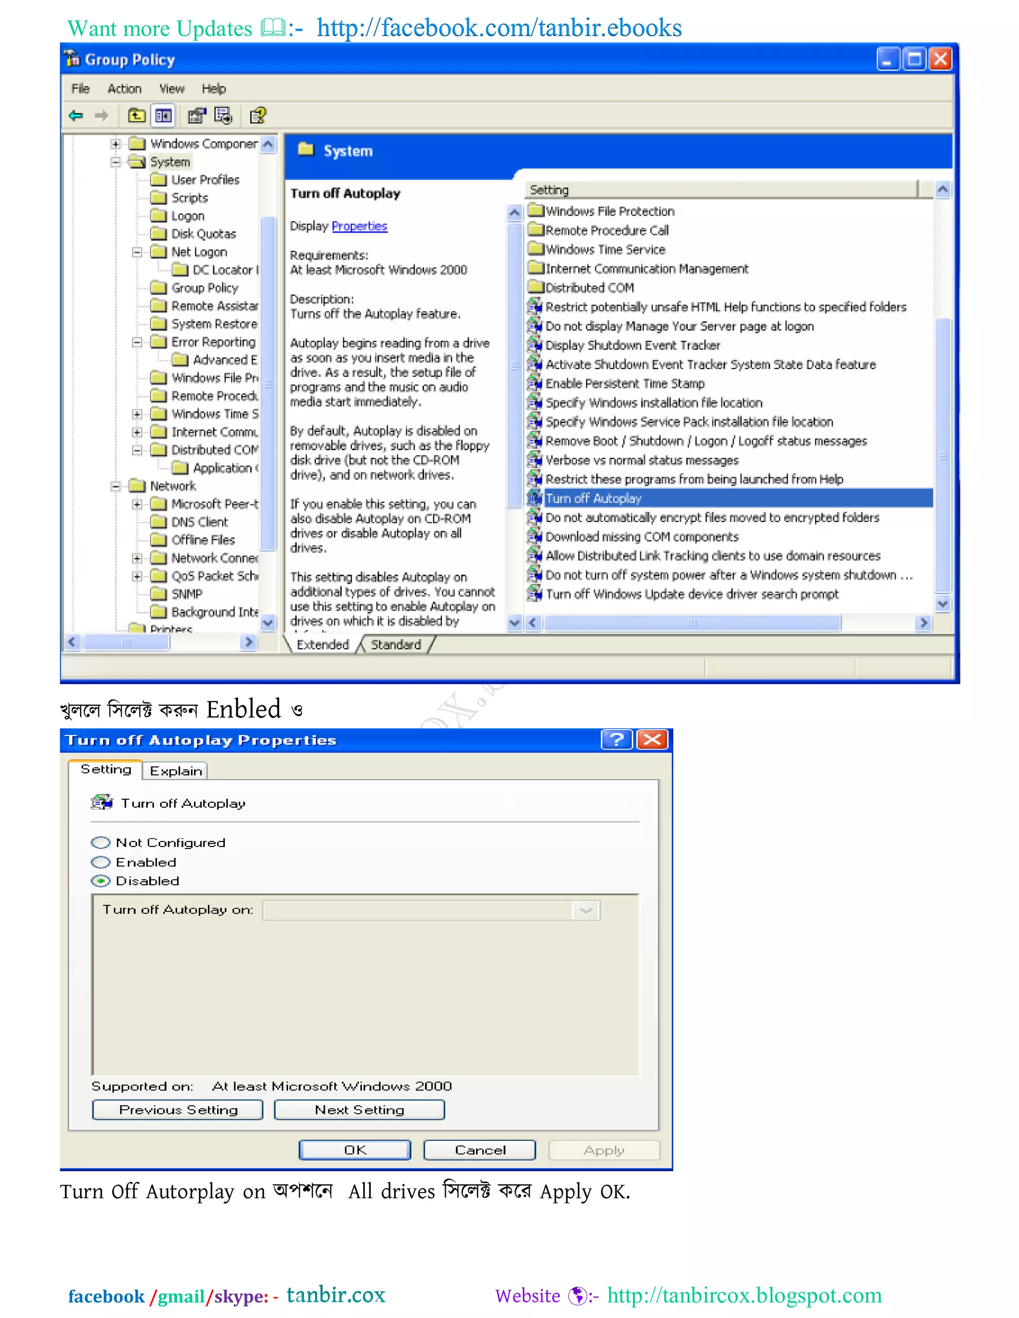Click the dialog's question mark help button
The width and height of the screenshot is (1019, 1318).
[616, 739]
